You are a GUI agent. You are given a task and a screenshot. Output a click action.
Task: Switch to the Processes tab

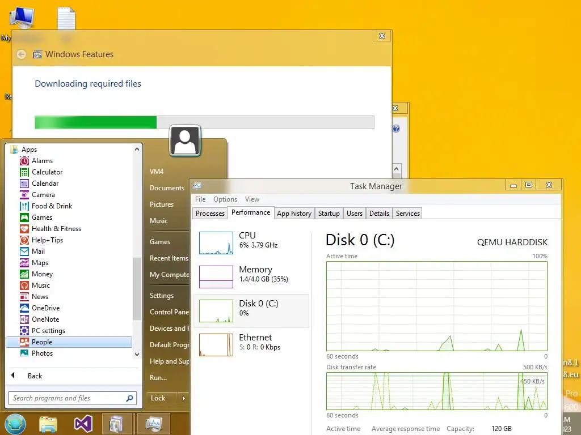pos(210,214)
